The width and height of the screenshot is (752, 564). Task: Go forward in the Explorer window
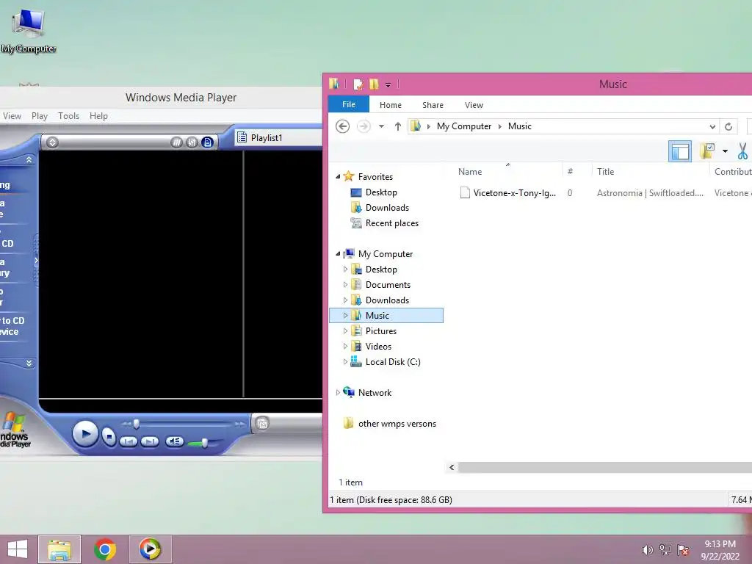(364, 126)
